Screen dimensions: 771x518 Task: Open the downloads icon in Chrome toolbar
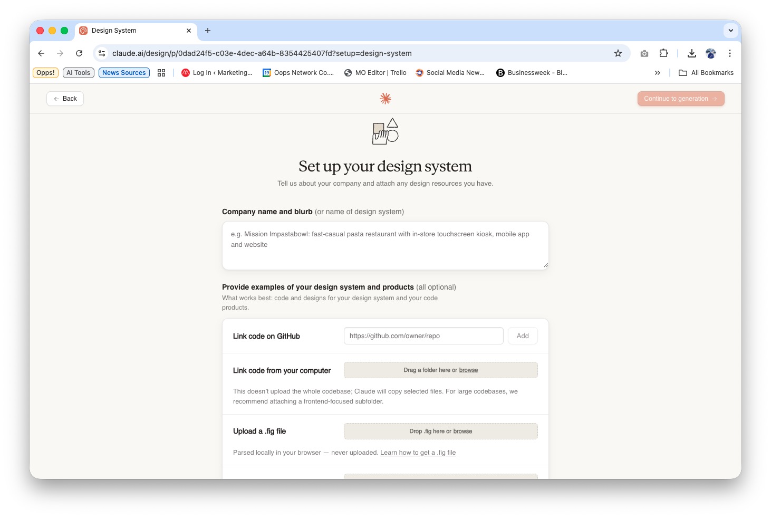pos(692,53)
